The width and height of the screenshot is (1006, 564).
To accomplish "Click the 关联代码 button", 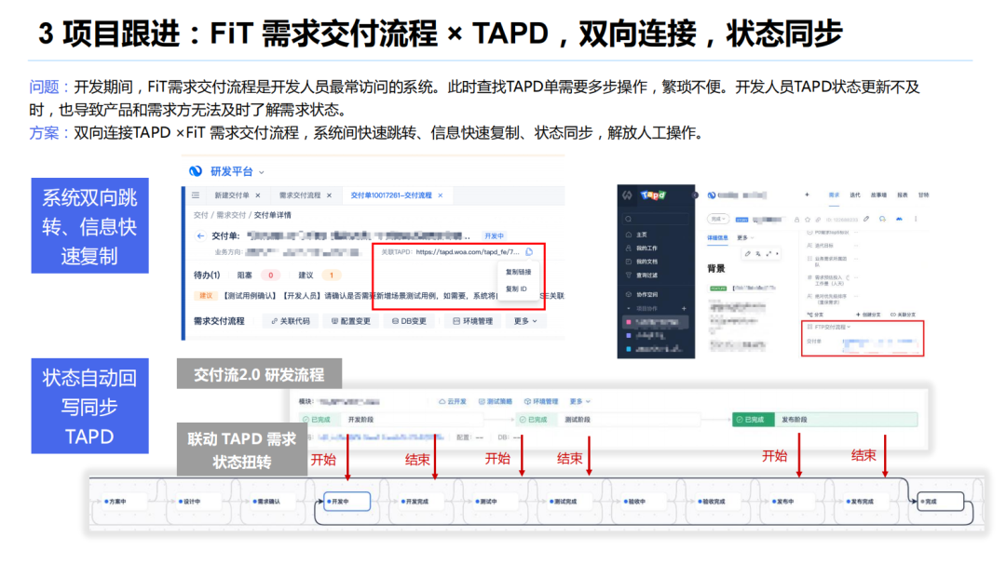I will point(291,321).
